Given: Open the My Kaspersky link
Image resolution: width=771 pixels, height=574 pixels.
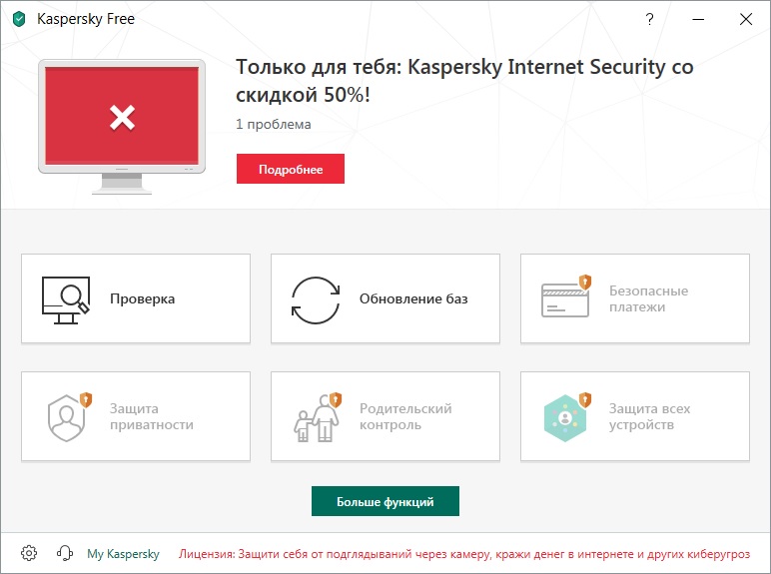Looking at the screenshot, I should (123, 553).
